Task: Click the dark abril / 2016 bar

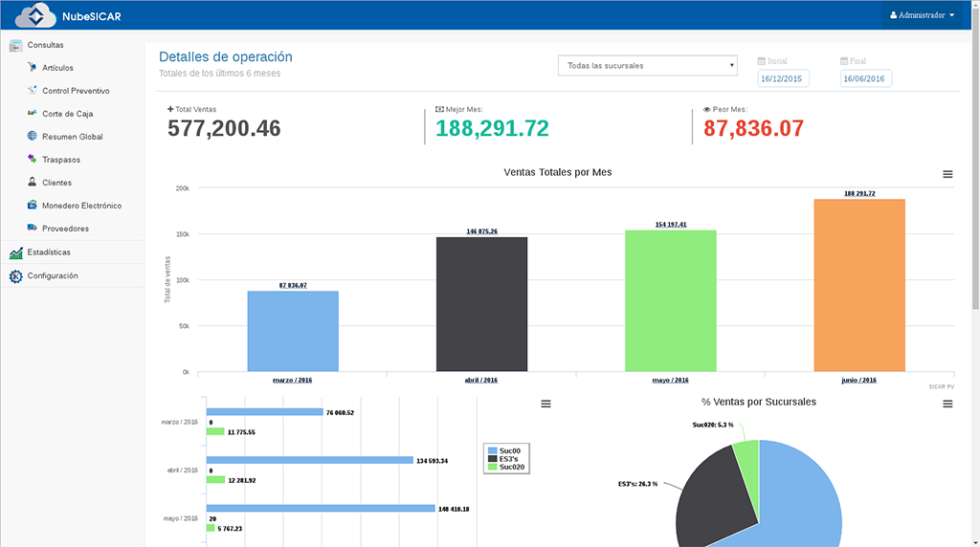Action: [482, 304]
